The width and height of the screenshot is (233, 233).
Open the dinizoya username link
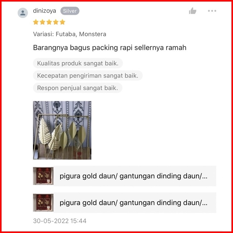(x=45, y=11)
